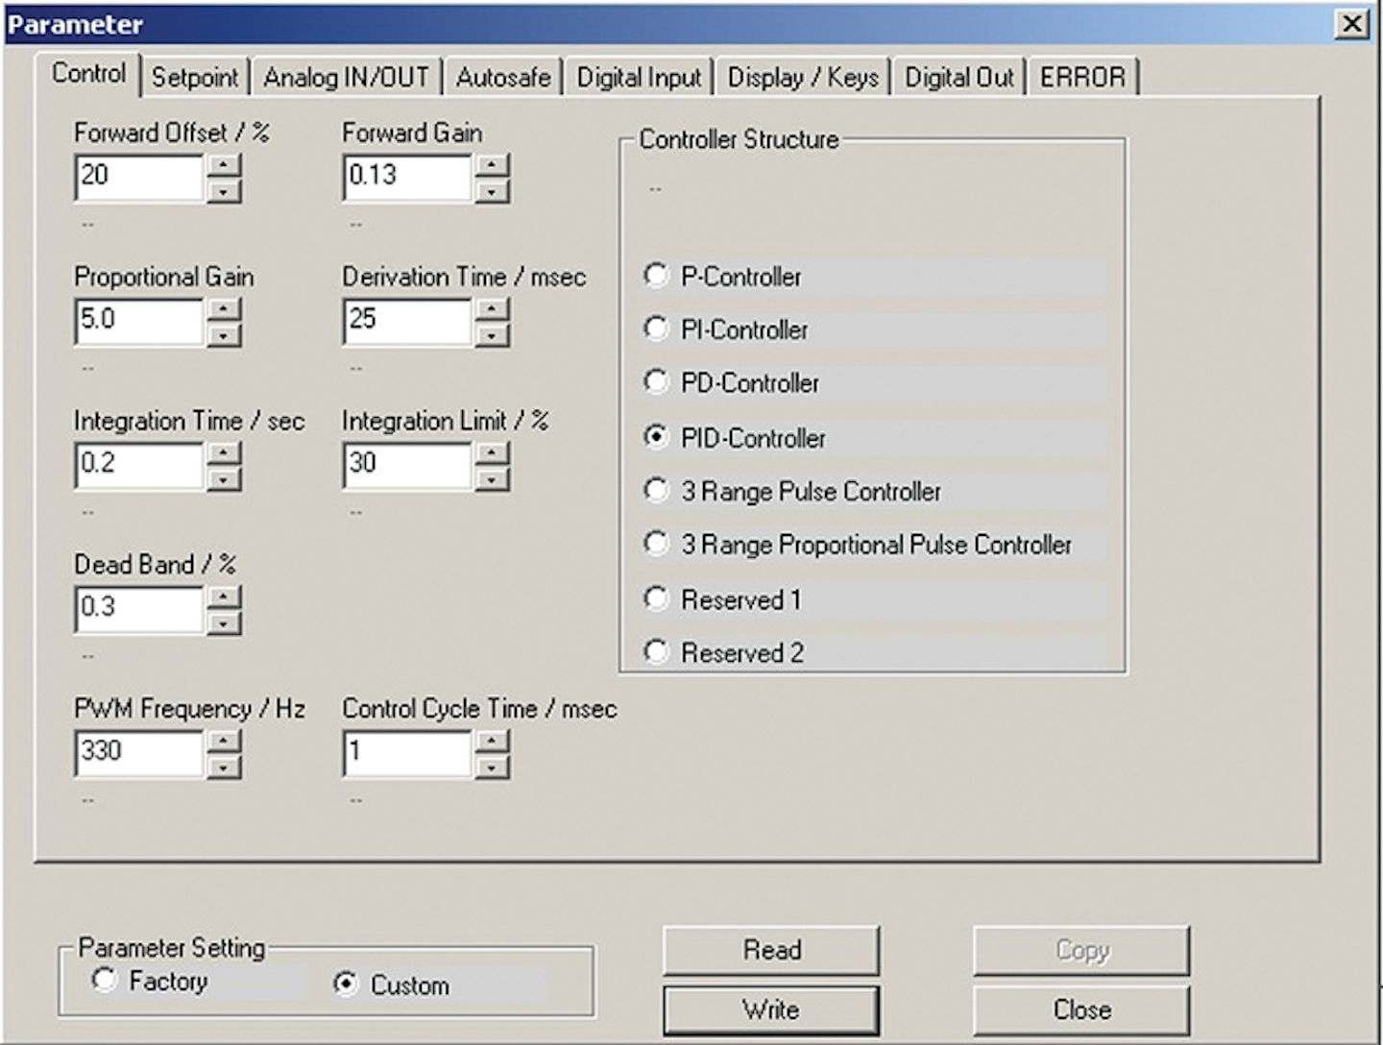Screen dimensions: 1383x1045
Task: Increase Dead Band using up arrow
Action: (x=223, y=597)
